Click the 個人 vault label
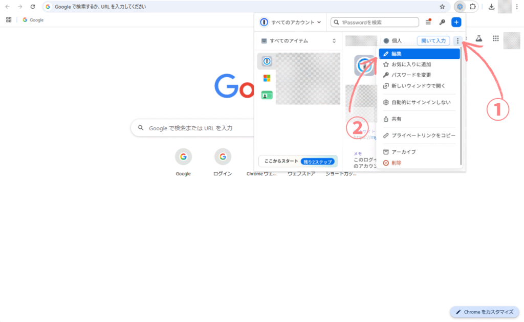524x322 pixels. tap(392, 41)
